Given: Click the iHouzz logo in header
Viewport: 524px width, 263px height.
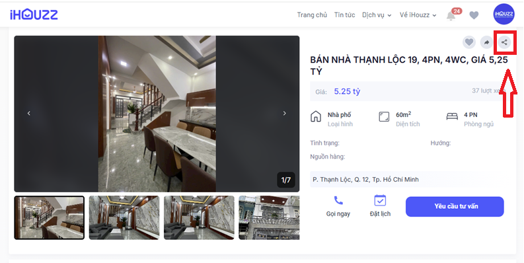Looking at the screenshot, I should [x=34, y=15].
